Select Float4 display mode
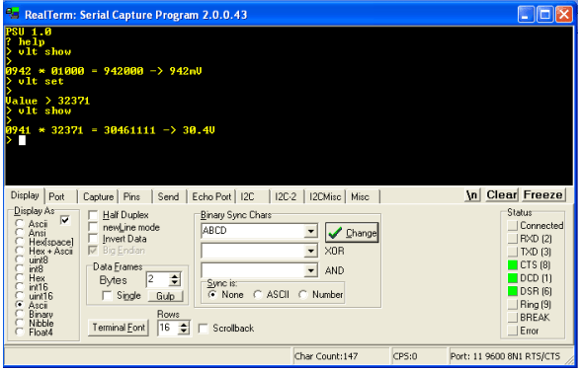The height and width of the screenshot is (371, 580). [19, 333]
